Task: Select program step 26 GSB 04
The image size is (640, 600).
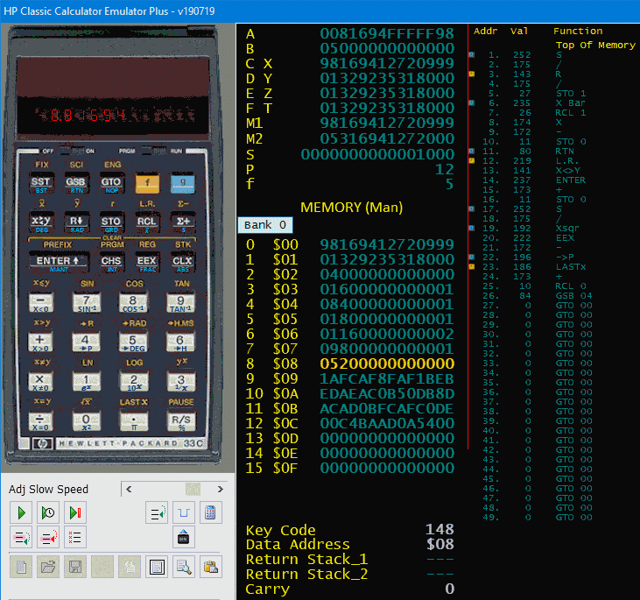Action: point(537,296)
